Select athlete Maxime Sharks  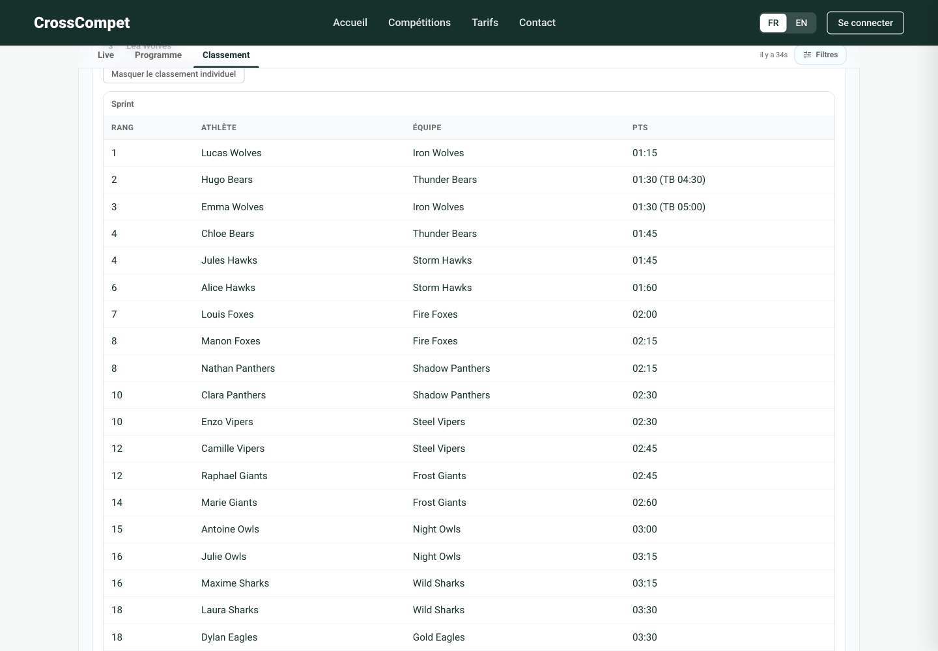tap(235, 583)
